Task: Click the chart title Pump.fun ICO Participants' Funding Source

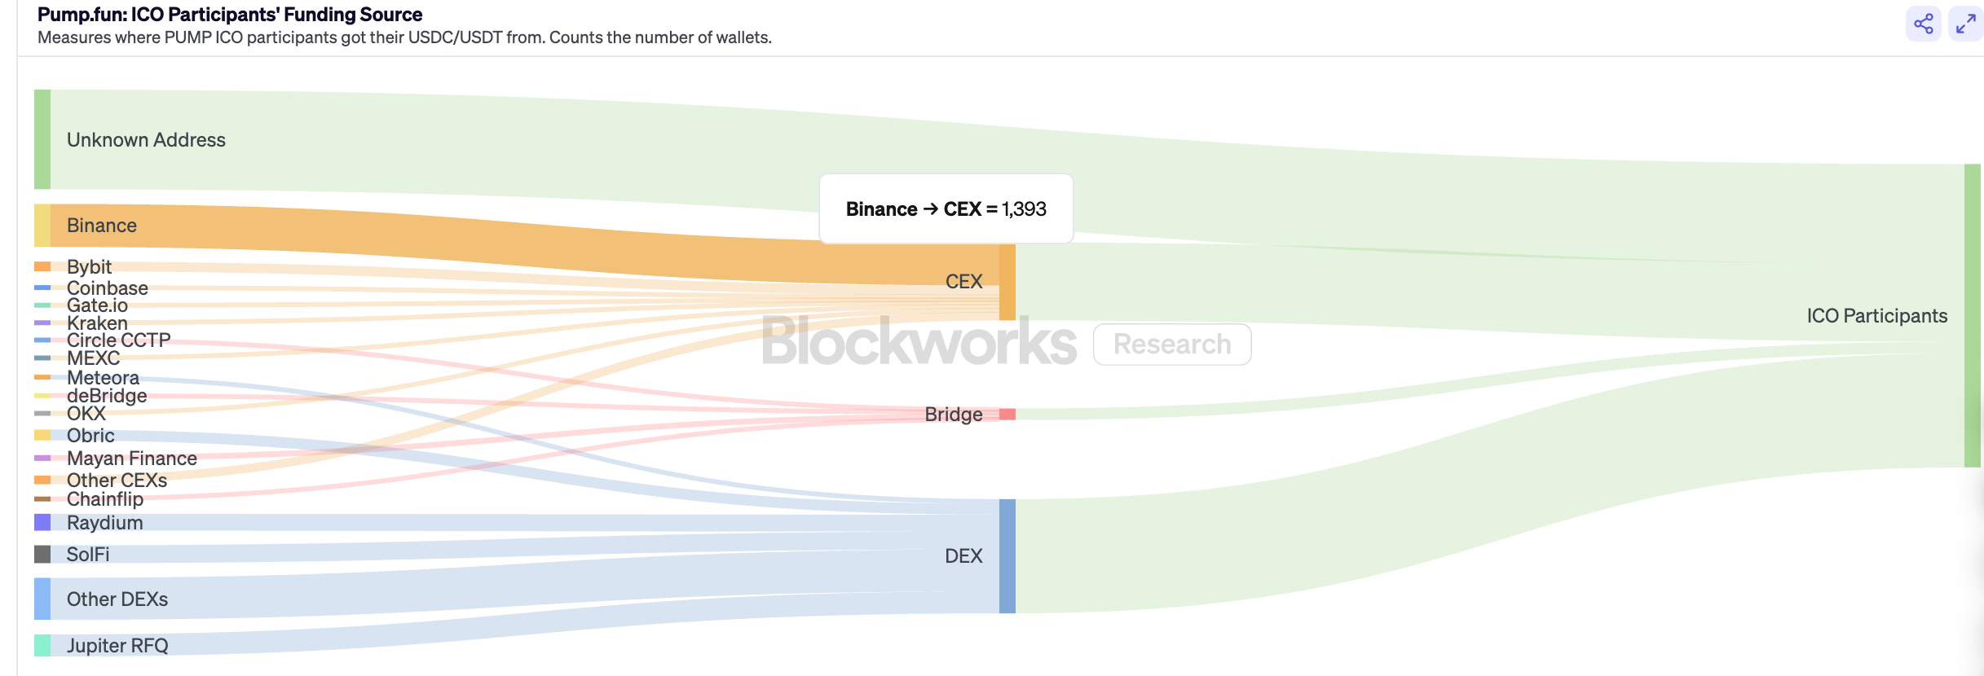Action: coord(230,15)
